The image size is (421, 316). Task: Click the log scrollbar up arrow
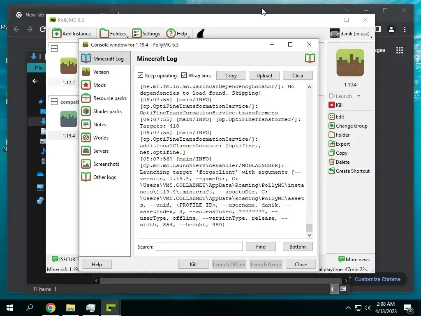[309, 87]
